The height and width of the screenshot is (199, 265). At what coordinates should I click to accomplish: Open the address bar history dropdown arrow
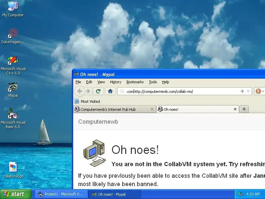pos(248,92)
